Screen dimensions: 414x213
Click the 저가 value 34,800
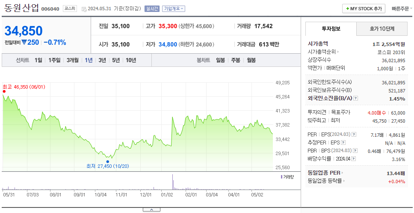tap(168, 44)
